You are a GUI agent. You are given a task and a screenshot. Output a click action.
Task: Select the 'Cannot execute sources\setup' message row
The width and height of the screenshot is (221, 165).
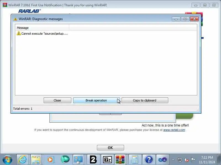[42, 34]
